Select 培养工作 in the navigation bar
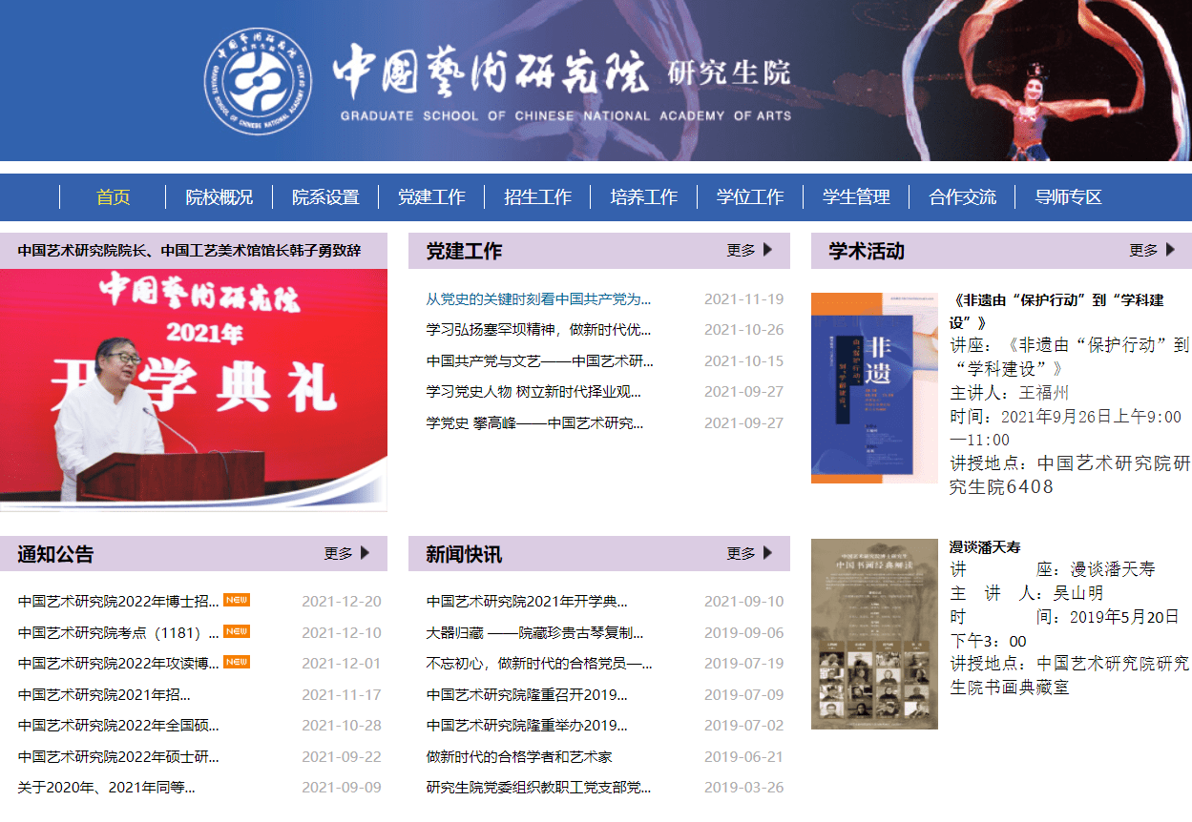The height and width of the screenshot is (822, 1192). click(643, 197)
